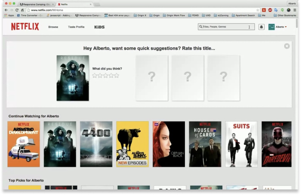301x195 pixels.
Task: Rate Residue five stars
Action: tap(117, 75)
